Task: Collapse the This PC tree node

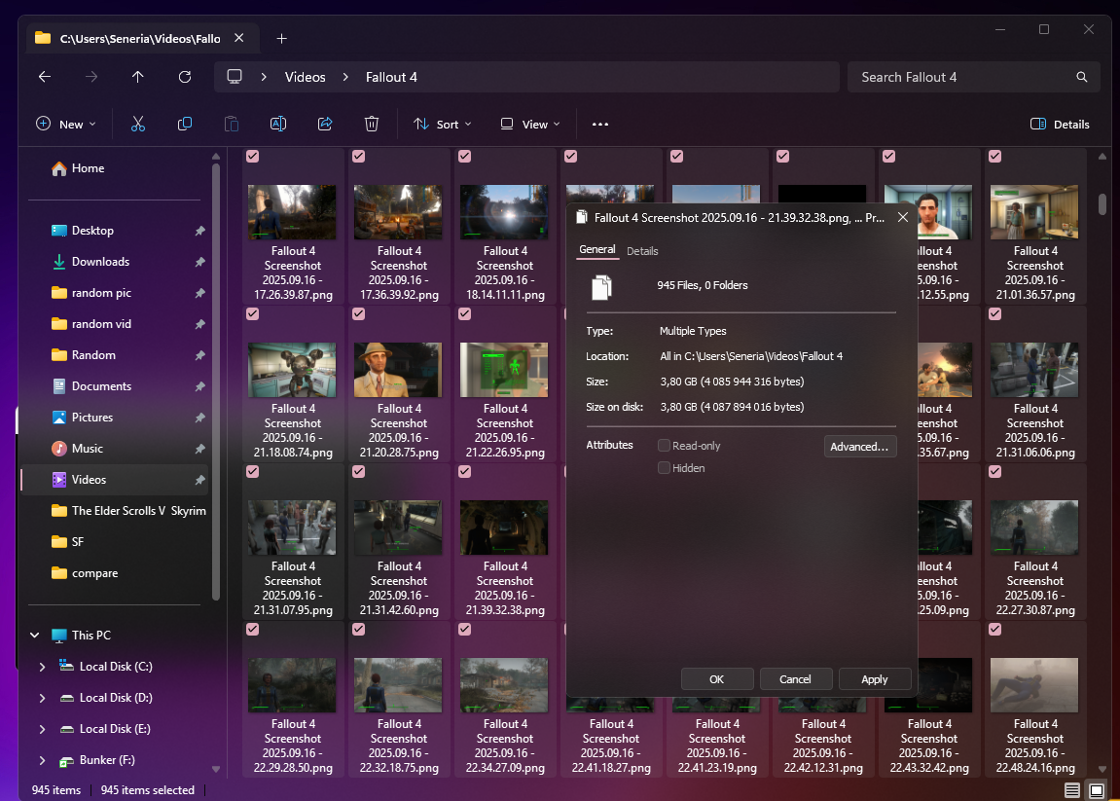Action: (34, 636)
